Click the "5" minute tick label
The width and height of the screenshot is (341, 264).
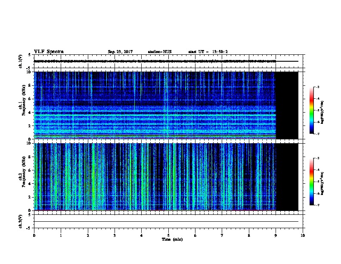tap(168, 235)
